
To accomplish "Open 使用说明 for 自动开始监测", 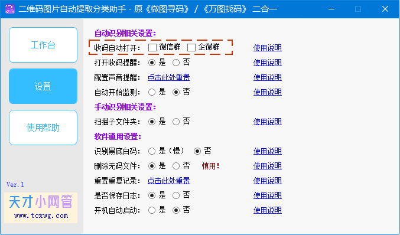I will click(267, 92).
